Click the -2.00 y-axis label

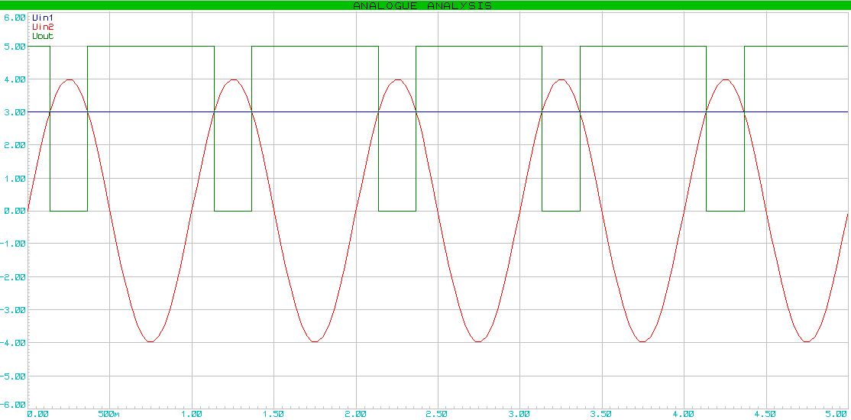point(13,277)
